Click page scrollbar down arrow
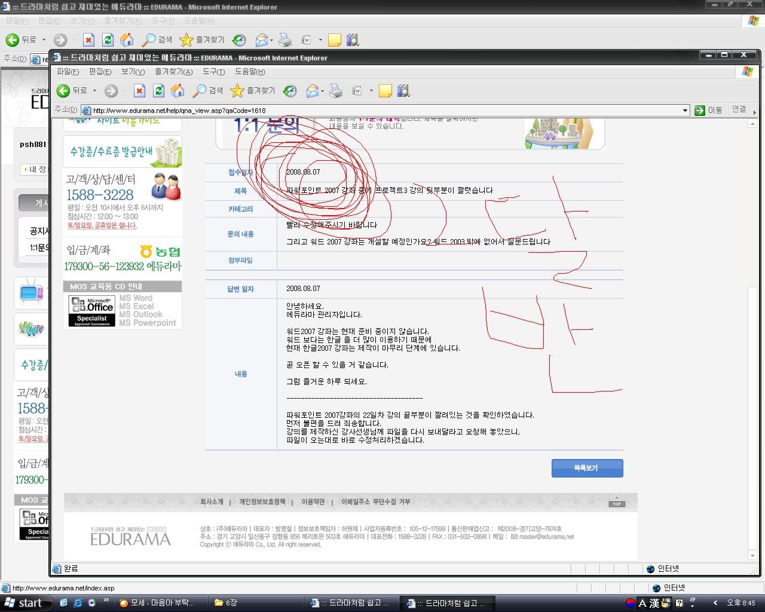Viewport: 765px width, 612px height. tap(752, 556)
